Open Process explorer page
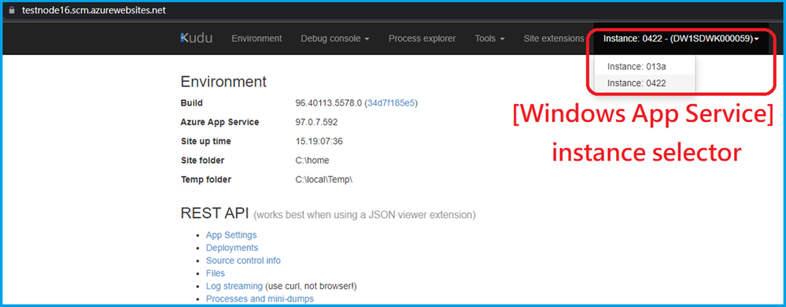Viewport: 786px width, 307px height. 422,39
